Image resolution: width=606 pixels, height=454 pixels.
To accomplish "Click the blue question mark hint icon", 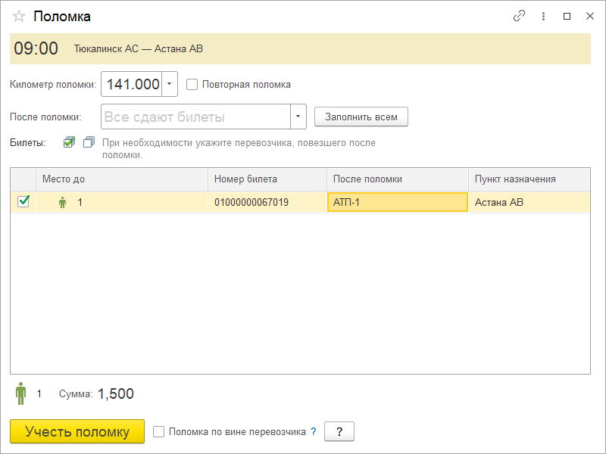I will (x=314, y=432).
